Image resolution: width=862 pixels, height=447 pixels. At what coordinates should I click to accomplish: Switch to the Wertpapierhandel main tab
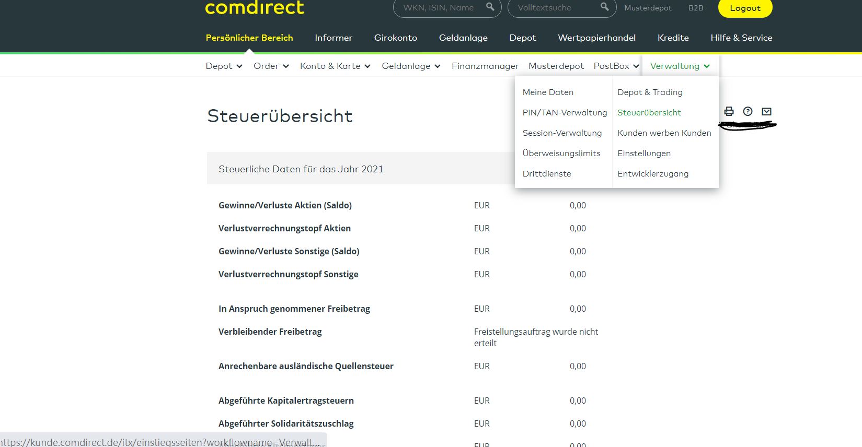click(596, 38)
